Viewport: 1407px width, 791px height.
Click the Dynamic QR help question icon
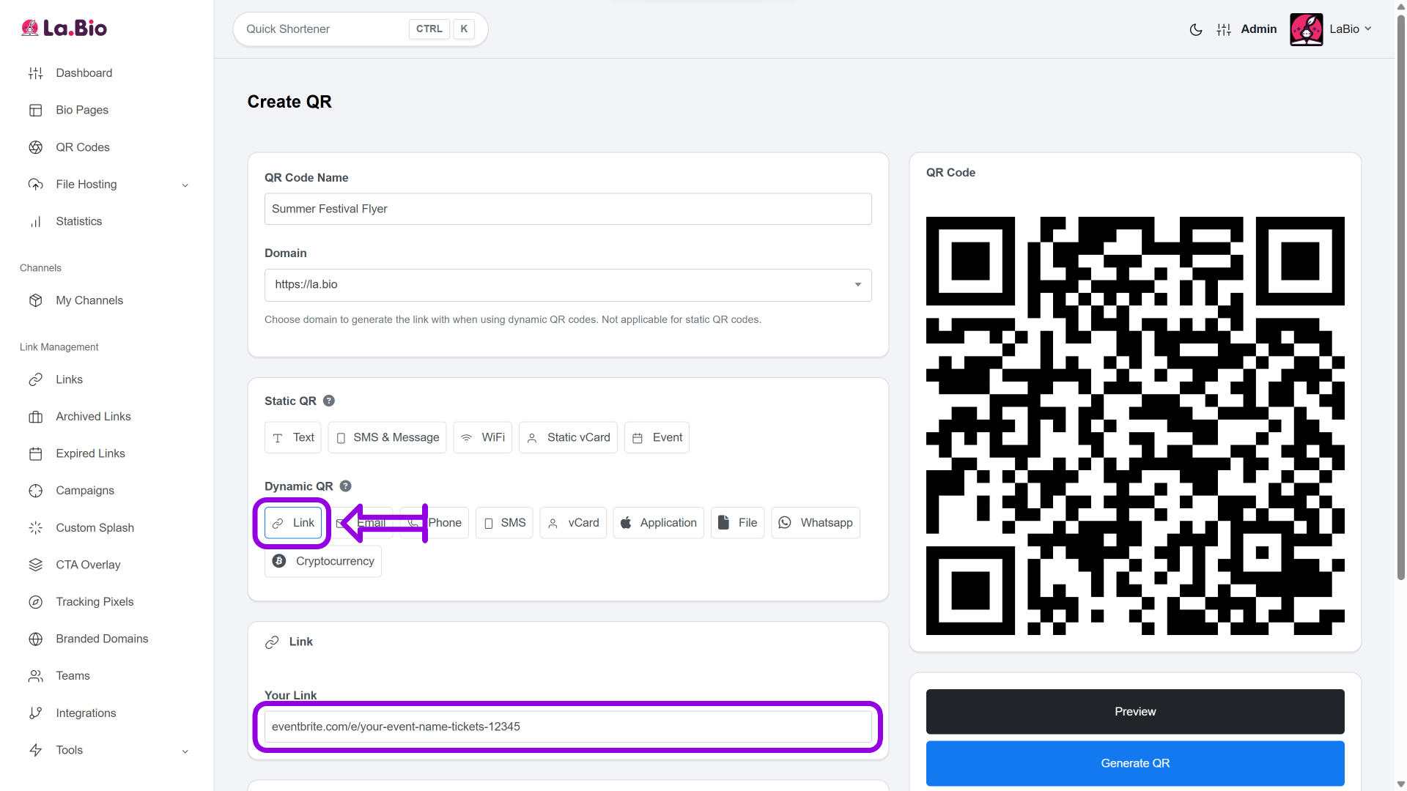click(x=346, y=486)
